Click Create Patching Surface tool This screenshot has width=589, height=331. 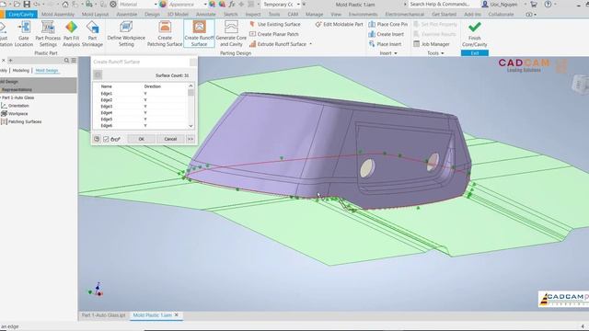165,34
